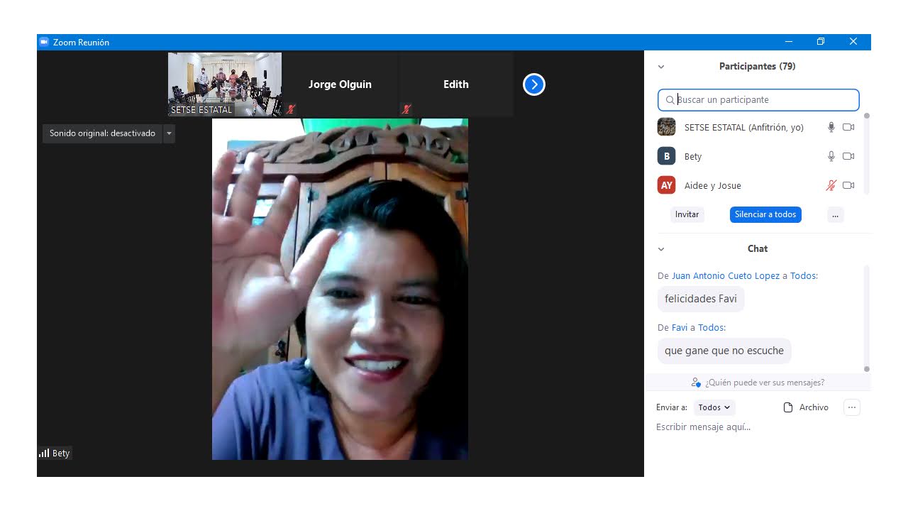Screen dimensions: 908x511
Task: Show next participants with the blue arrow
Action: 534,84
